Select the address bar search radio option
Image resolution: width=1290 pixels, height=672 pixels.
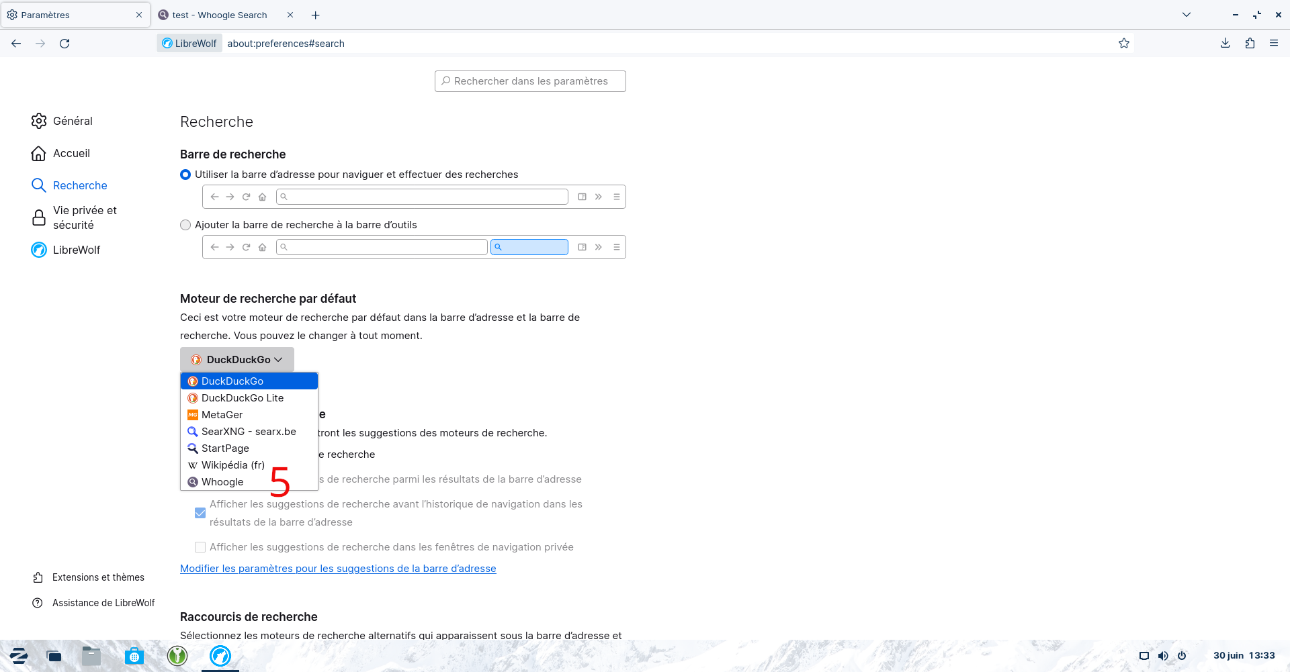[185, 175]
